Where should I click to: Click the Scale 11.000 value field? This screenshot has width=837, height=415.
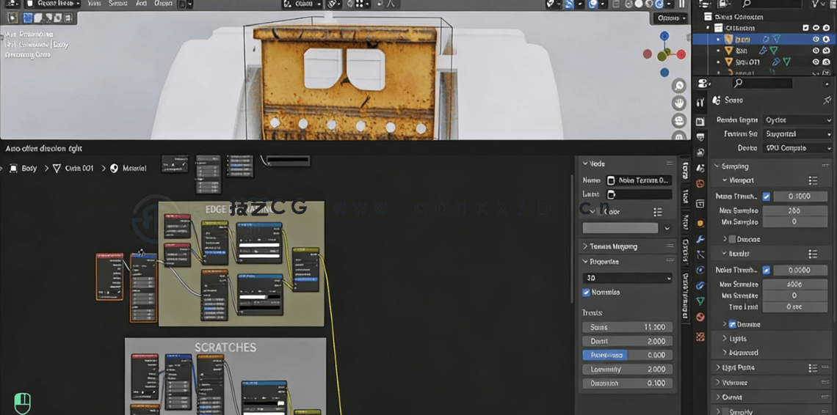click(x=627, y=327)
